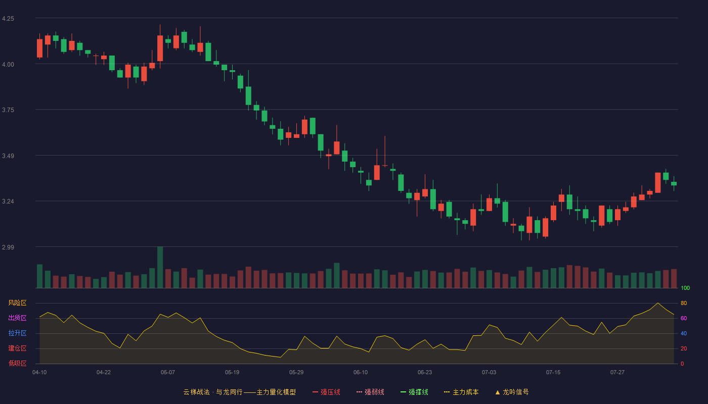Click the 05-07 date label

pos(168,372)
